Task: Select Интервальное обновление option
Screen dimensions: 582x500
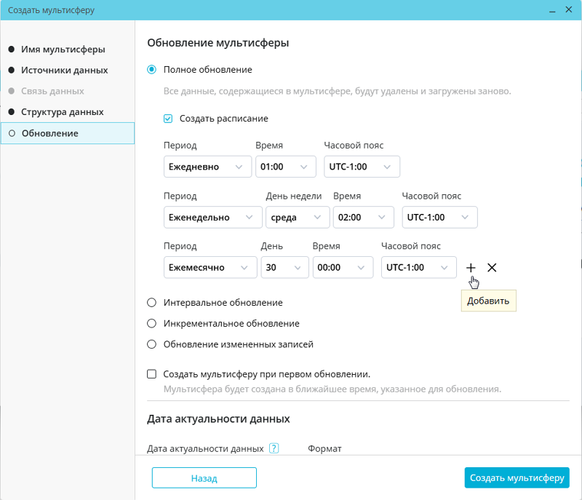Action: (x=152, y=302)
